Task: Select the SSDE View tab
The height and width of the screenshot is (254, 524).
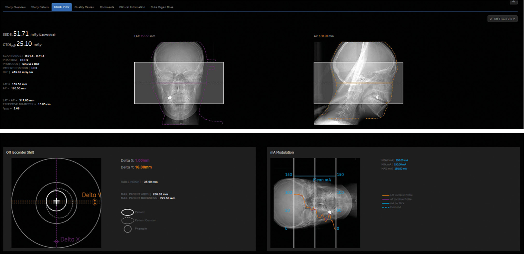Action: click(x=62, y=7)
